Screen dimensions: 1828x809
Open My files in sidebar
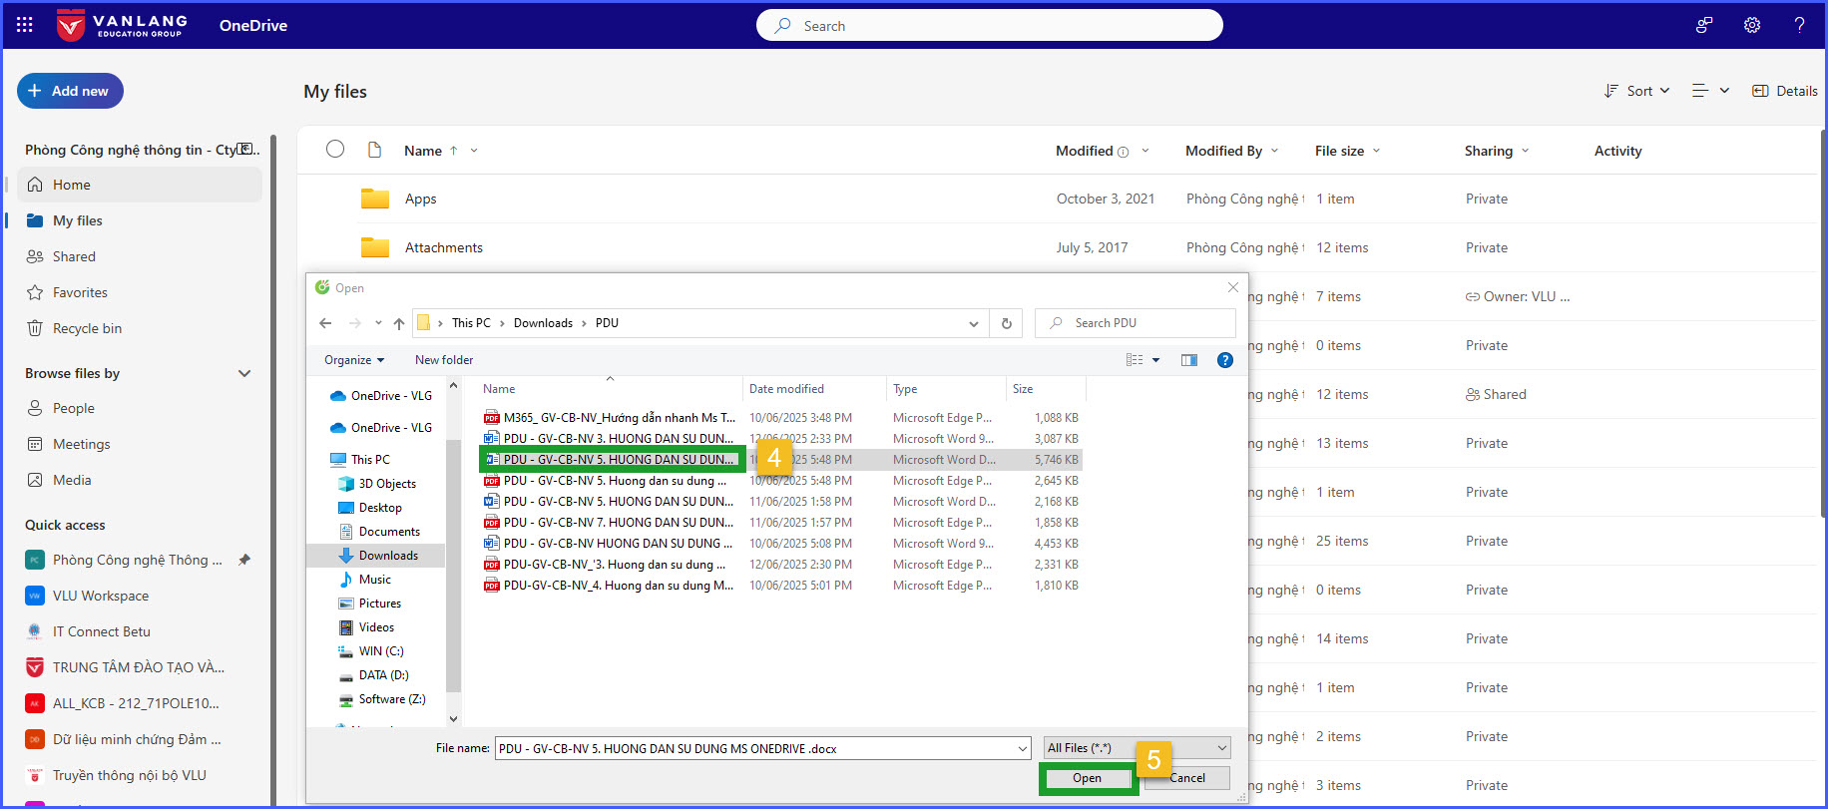[x=140, y=220]
